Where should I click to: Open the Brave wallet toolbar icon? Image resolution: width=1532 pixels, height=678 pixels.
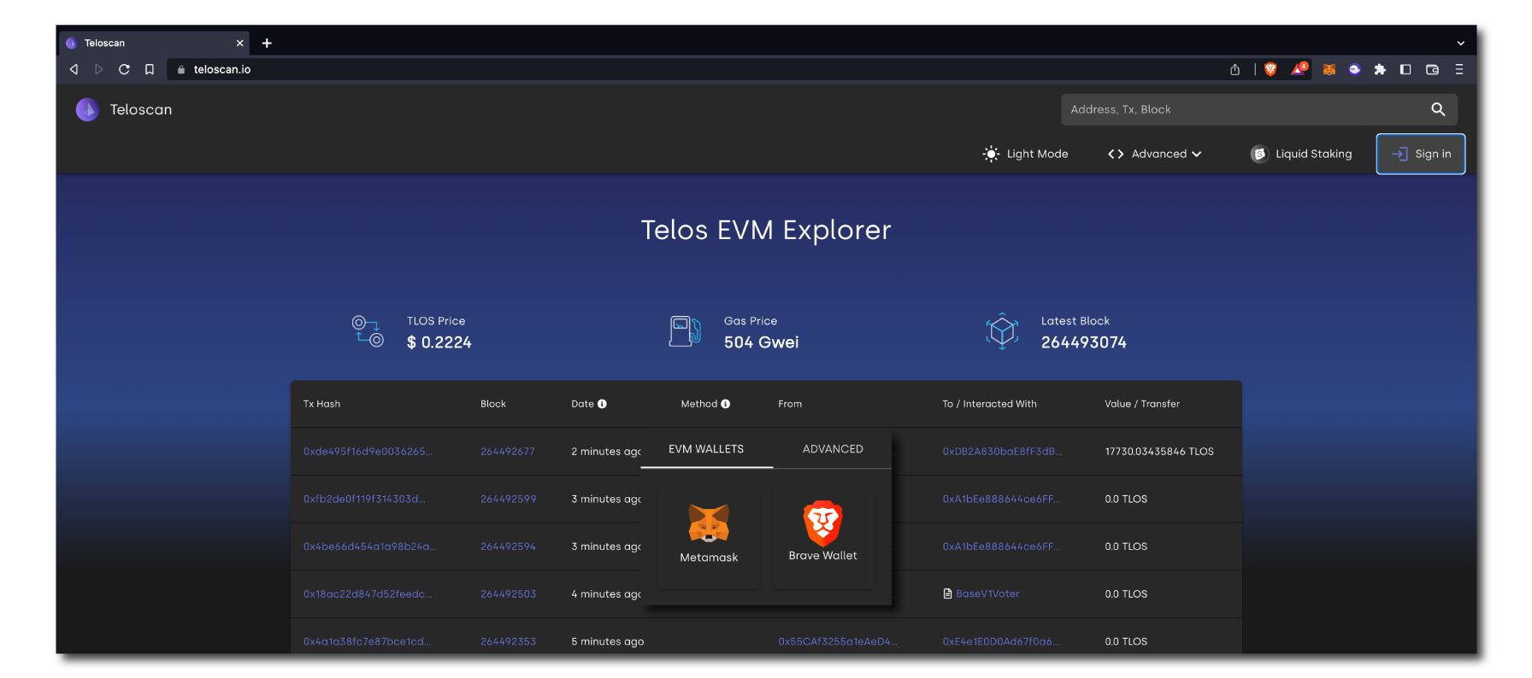tap(1432, 69)
